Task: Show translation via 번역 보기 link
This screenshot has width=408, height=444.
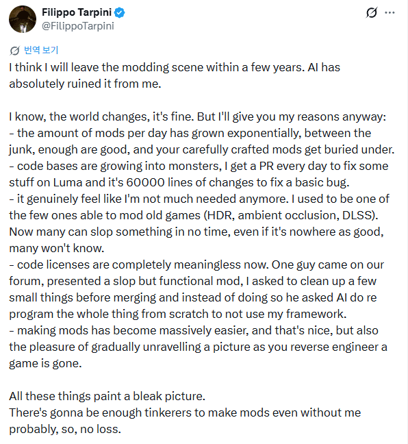Action: click(x=41, y=51)
